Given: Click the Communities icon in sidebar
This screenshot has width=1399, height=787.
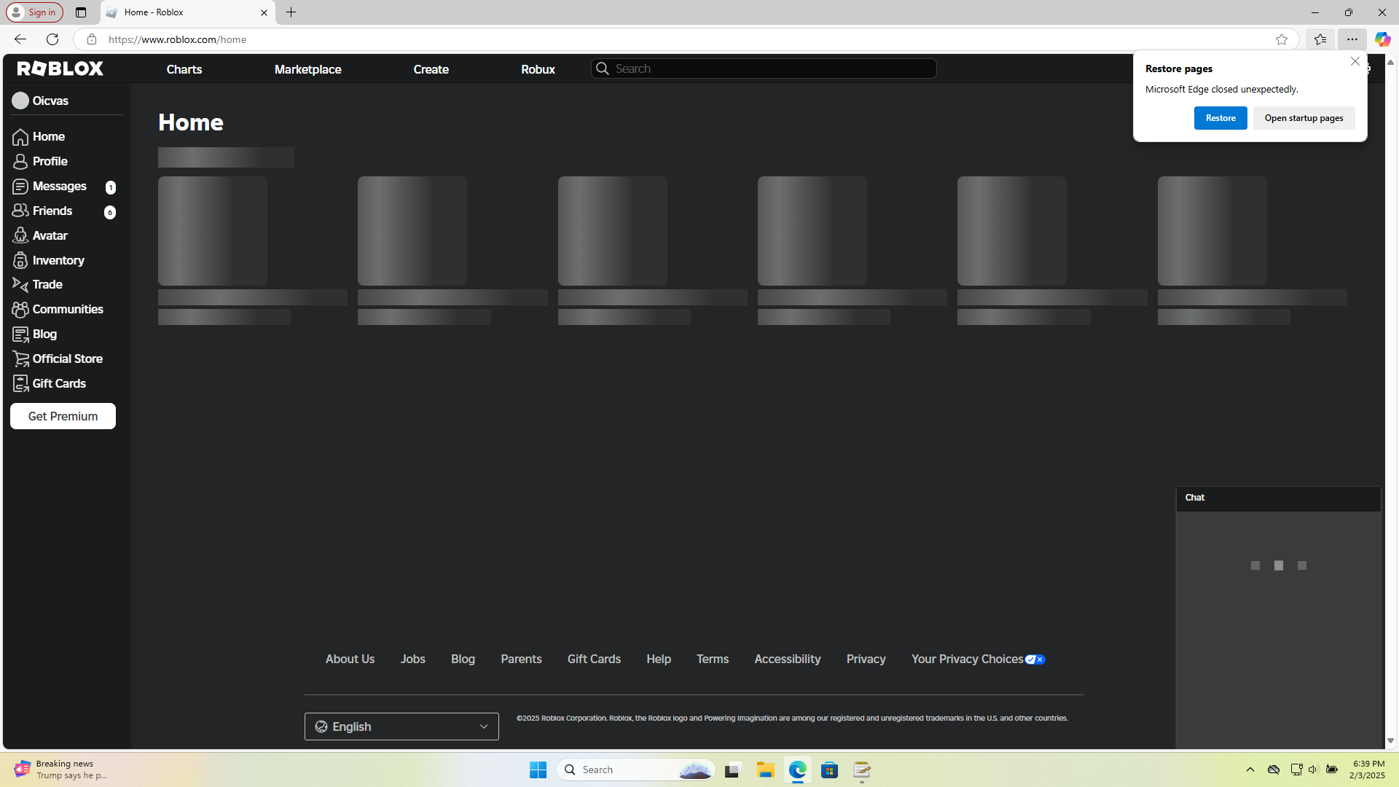Looking at the screenshot, I should (20, 310).
